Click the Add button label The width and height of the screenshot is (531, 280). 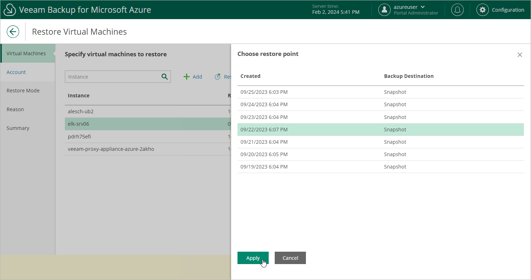click(x=197, y=77)
